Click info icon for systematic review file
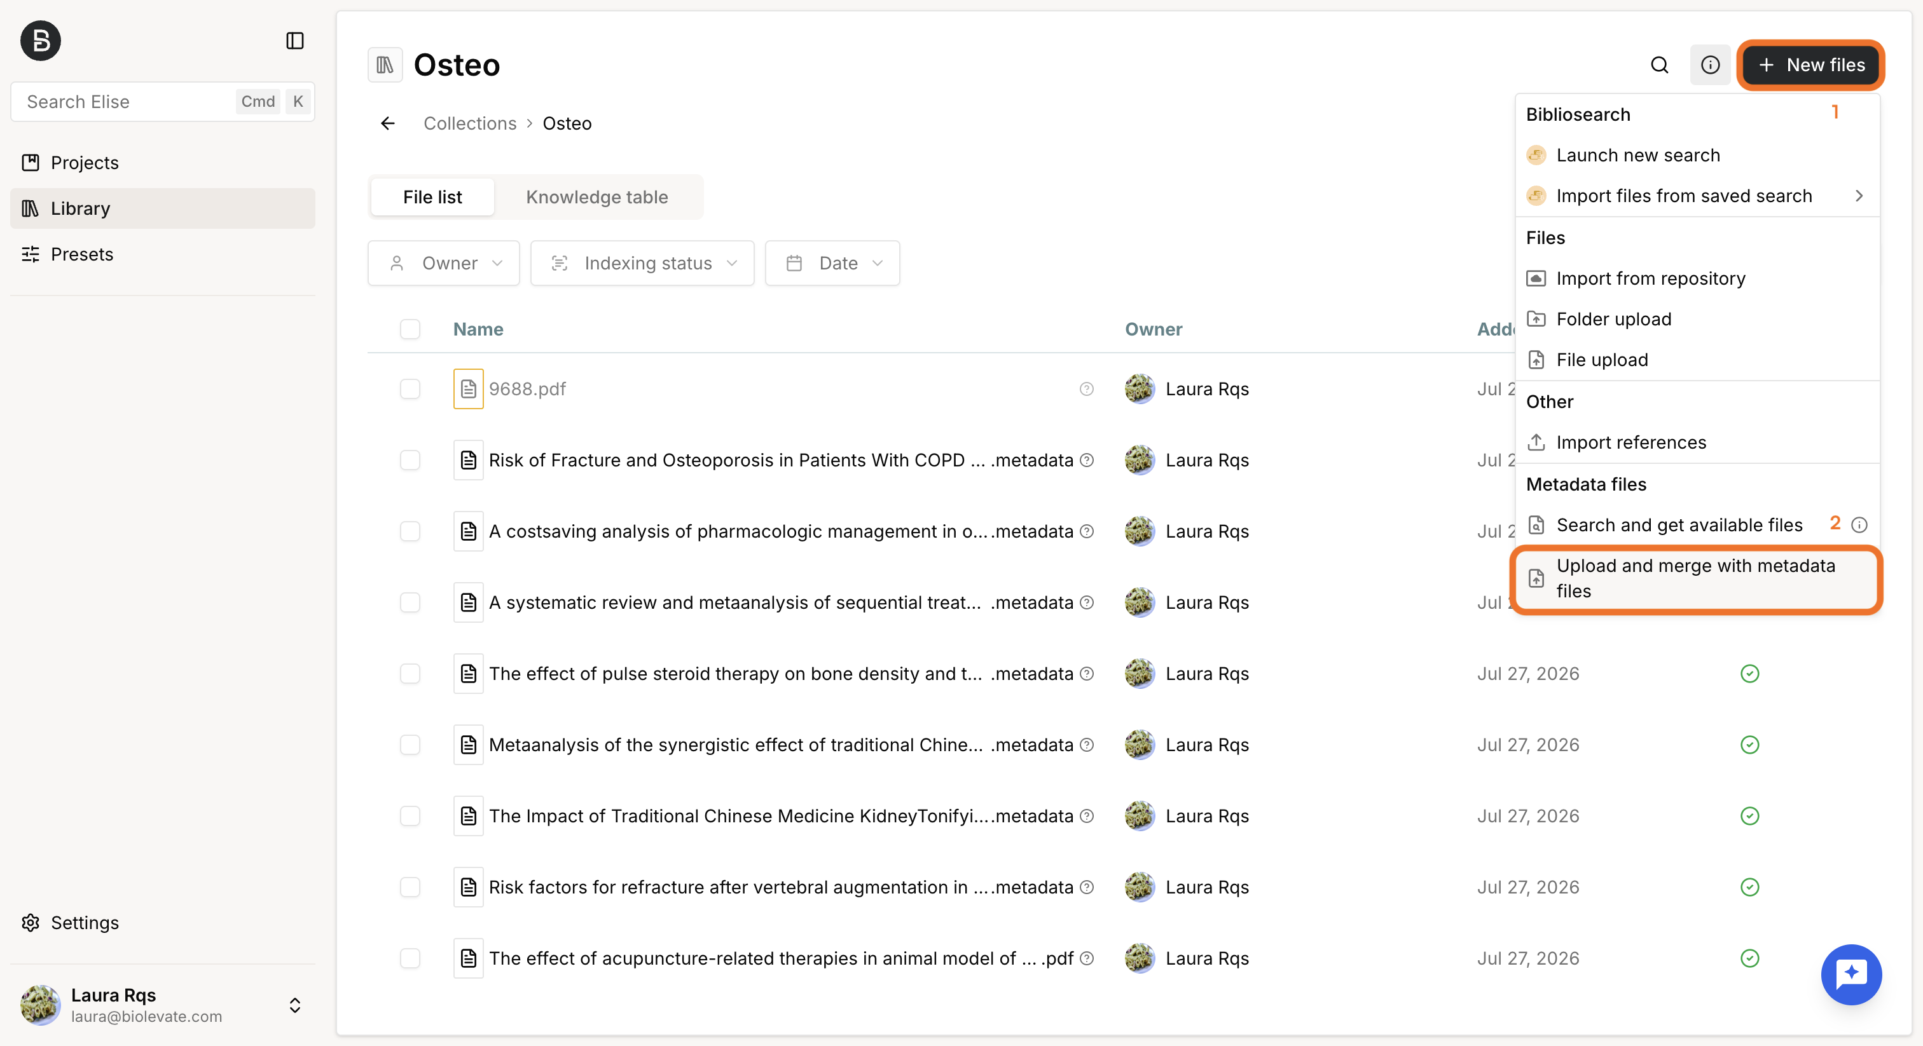This screenshot has width=1923, height=1046. click(x=1087, y=602)
